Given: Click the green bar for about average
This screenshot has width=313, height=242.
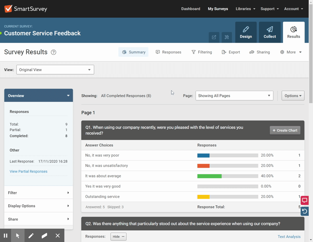Looking at the screenshot, I should click(209, 176).
